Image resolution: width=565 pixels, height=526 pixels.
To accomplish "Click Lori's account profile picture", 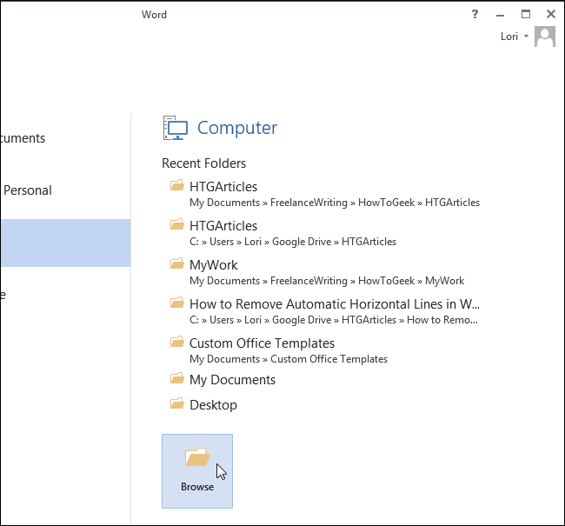I will (545, 37).
